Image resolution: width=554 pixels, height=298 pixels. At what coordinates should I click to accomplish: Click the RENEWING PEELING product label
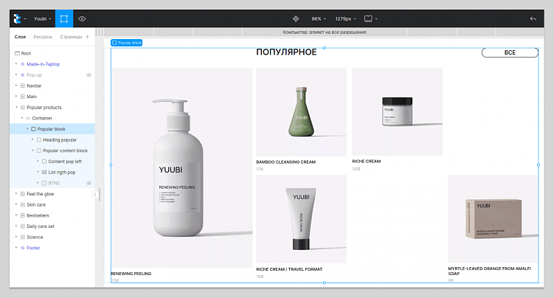point(131,274)
